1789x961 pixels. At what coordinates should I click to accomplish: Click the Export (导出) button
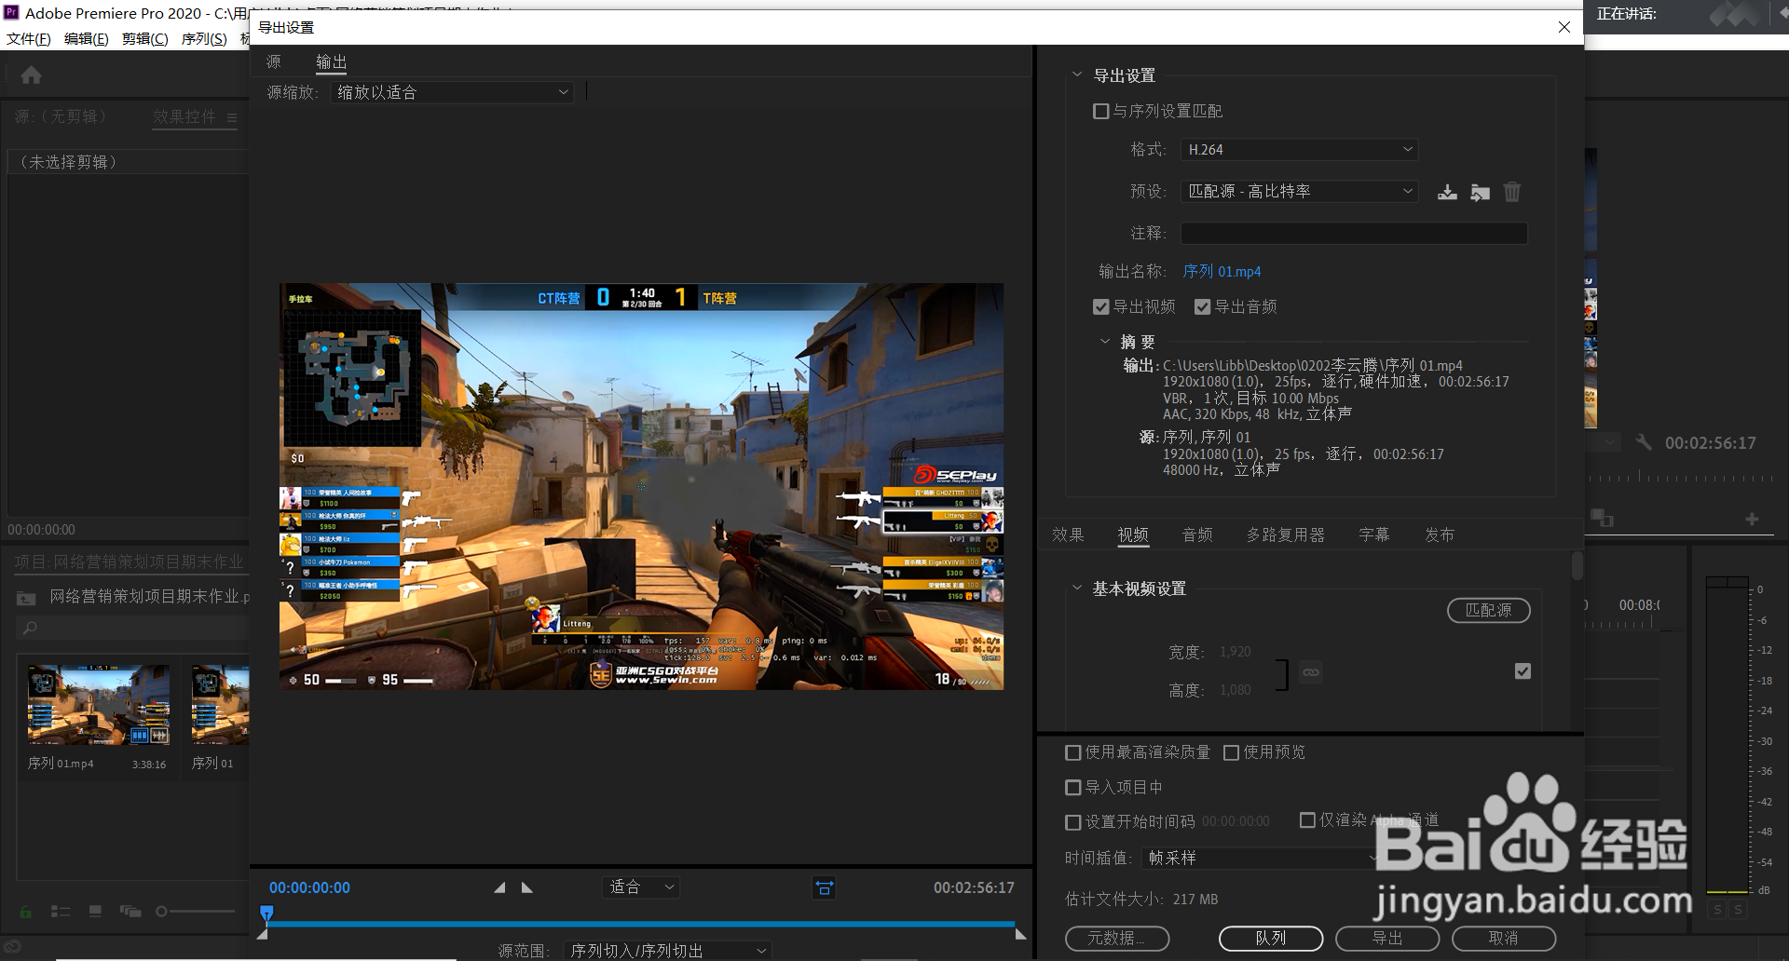point(1387,938)
